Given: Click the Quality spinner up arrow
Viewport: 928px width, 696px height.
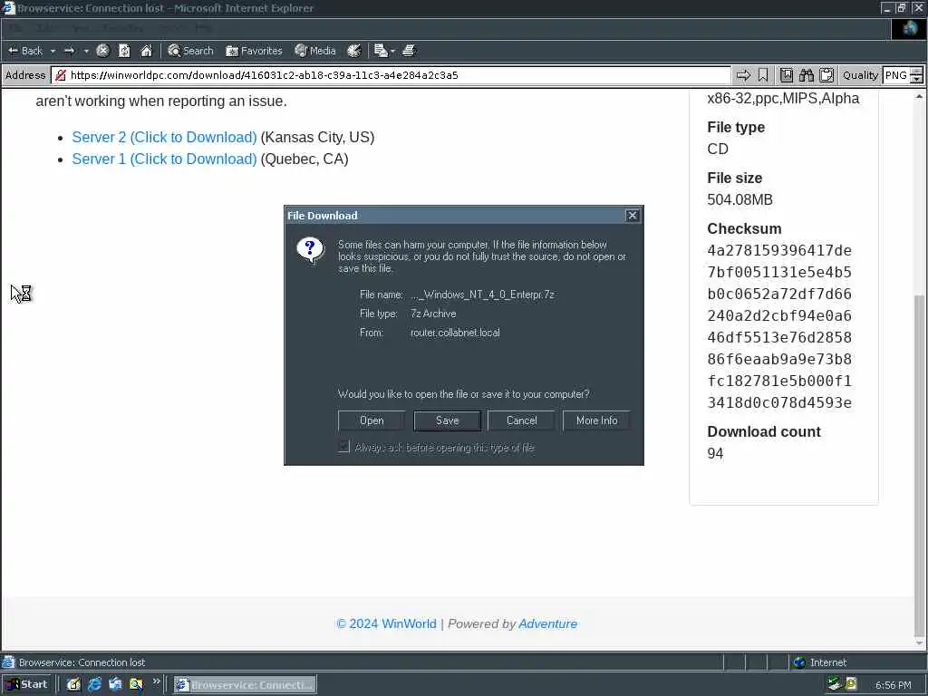Looking at the screenshot, I should 916,71.
